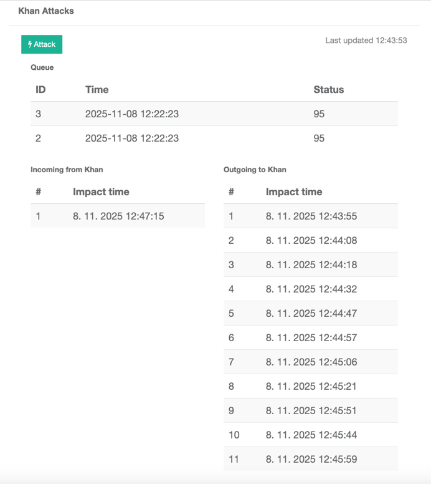Image resolution: width=431 pixels, height=484 pixels.
Task: Click Impact time header in Outgoing table
Action: point(293,192)
